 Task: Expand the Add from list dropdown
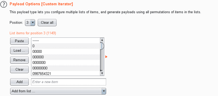pyautogui.click(x=58, y=91)
